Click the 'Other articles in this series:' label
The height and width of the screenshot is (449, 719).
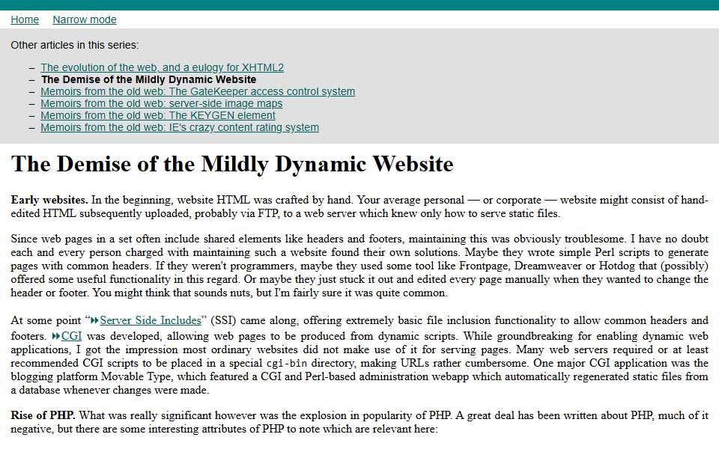click(x=74, y=45)
